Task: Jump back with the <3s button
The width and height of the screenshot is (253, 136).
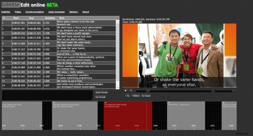Action: 127,96
